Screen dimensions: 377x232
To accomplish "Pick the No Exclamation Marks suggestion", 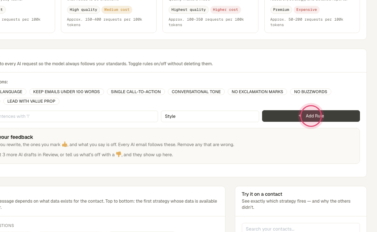I will pyautogui.click(x=257, y=92).
